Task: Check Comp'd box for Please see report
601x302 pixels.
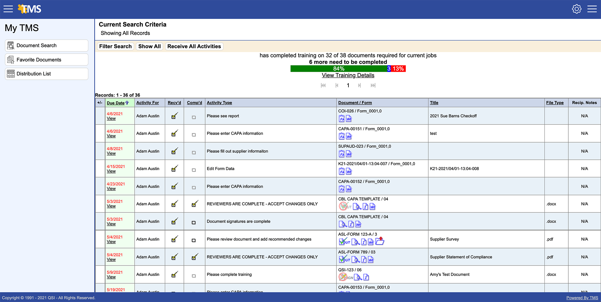Action: [x=194, y=117]
